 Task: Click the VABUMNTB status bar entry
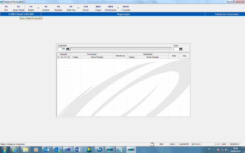[184, 144]
